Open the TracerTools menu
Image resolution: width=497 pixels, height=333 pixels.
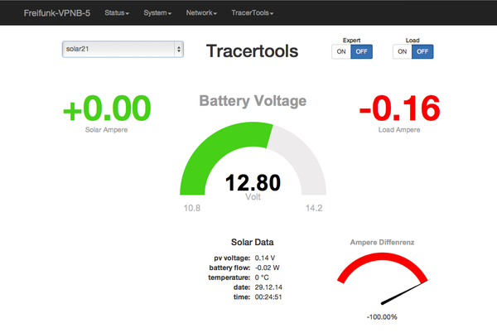coord(252,13)
